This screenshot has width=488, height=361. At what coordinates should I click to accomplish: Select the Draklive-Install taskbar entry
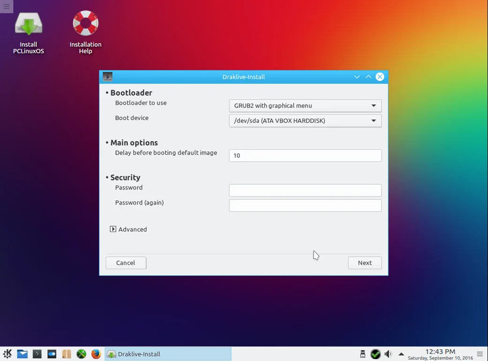(x=168, y=354)
